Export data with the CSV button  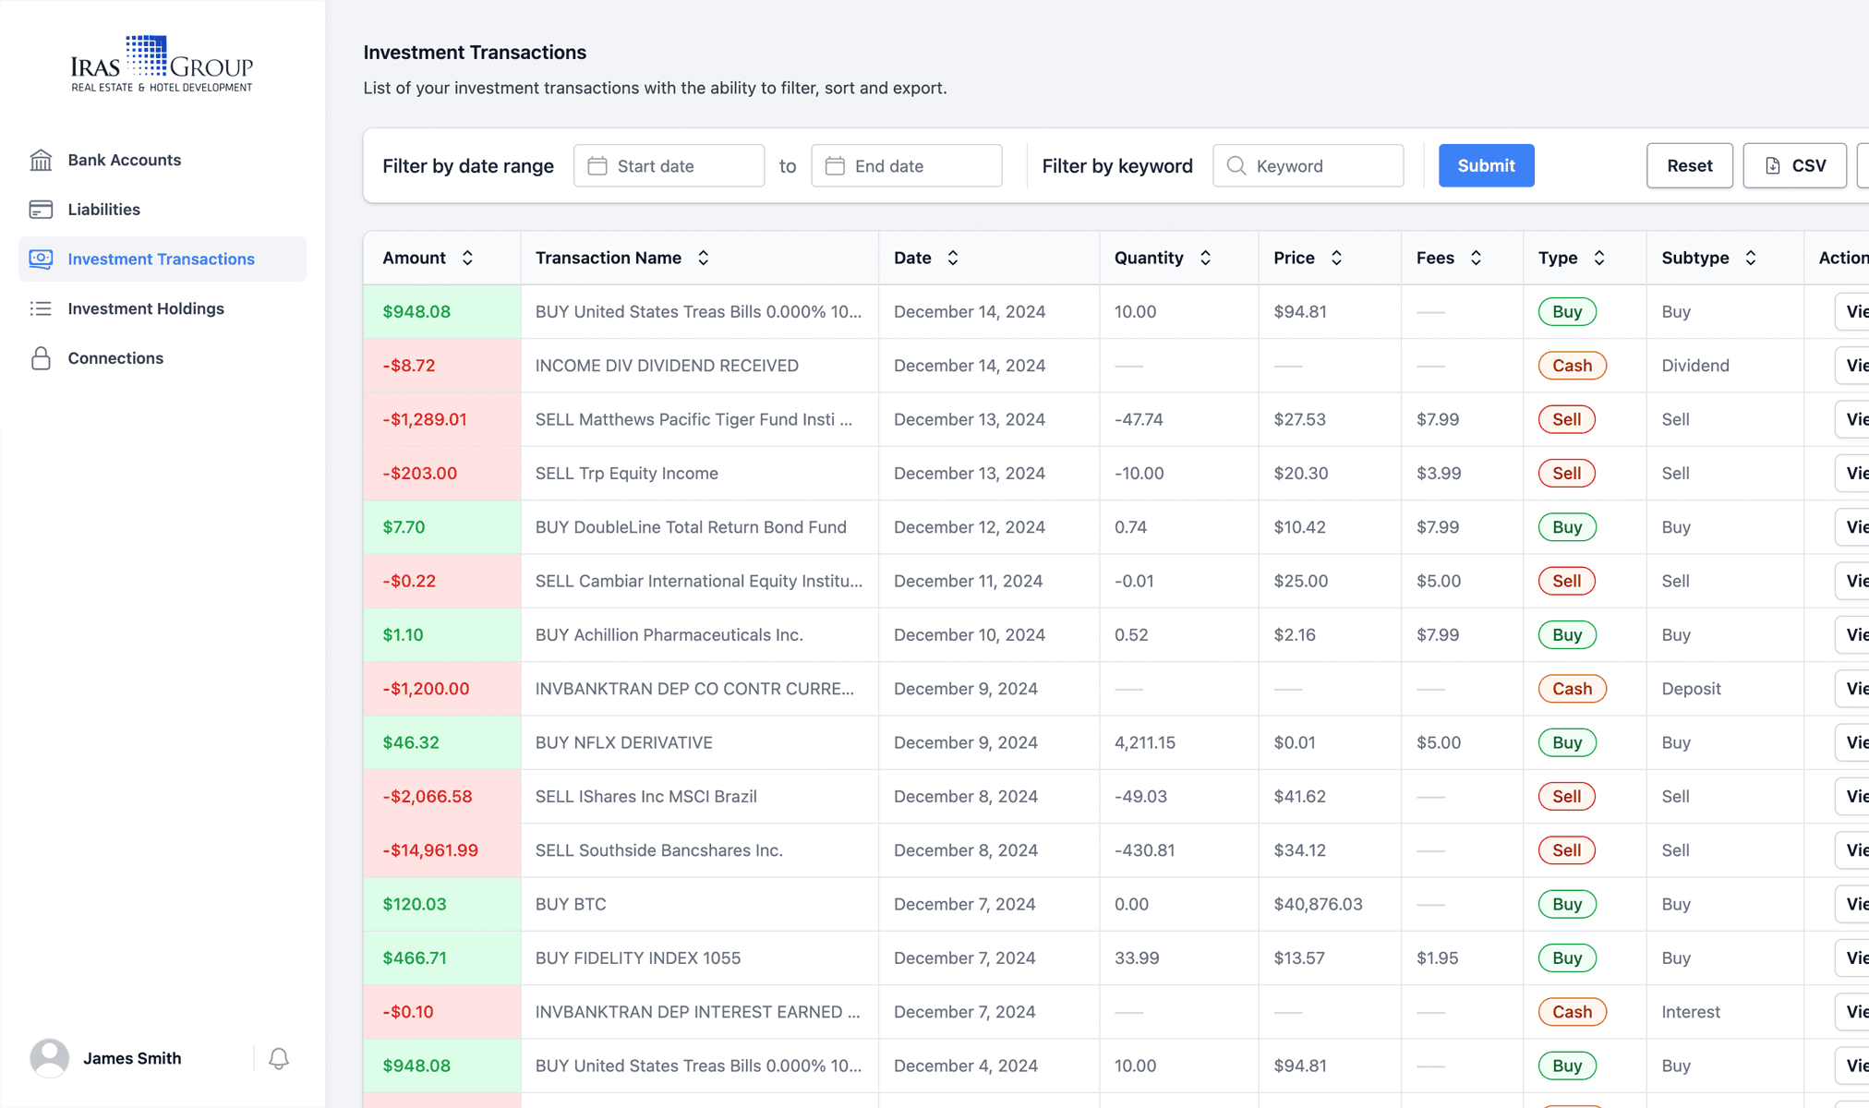[x=1794, y=165]
